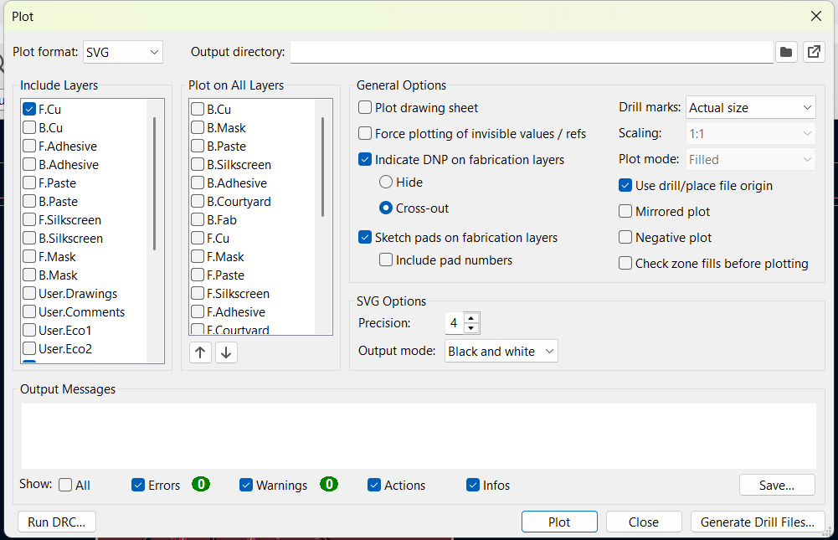Viewport: 838px width, 540px height.
Task: Toggle Actions message filter
Action: click(374, 485)
